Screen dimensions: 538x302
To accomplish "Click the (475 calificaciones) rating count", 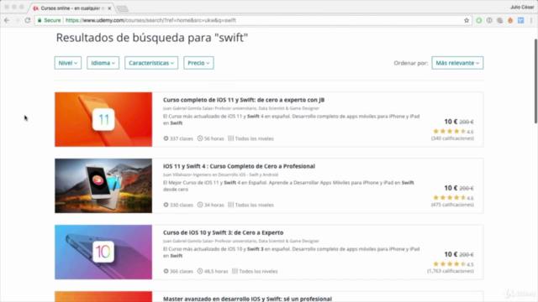I will click(452, 205).
